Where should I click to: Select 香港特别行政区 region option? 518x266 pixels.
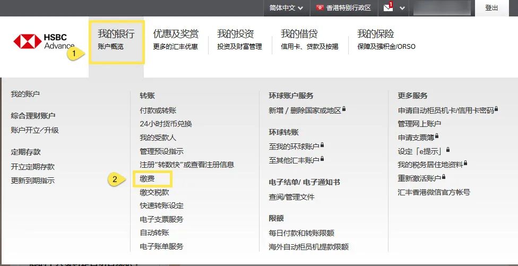[x=349, y=8]
